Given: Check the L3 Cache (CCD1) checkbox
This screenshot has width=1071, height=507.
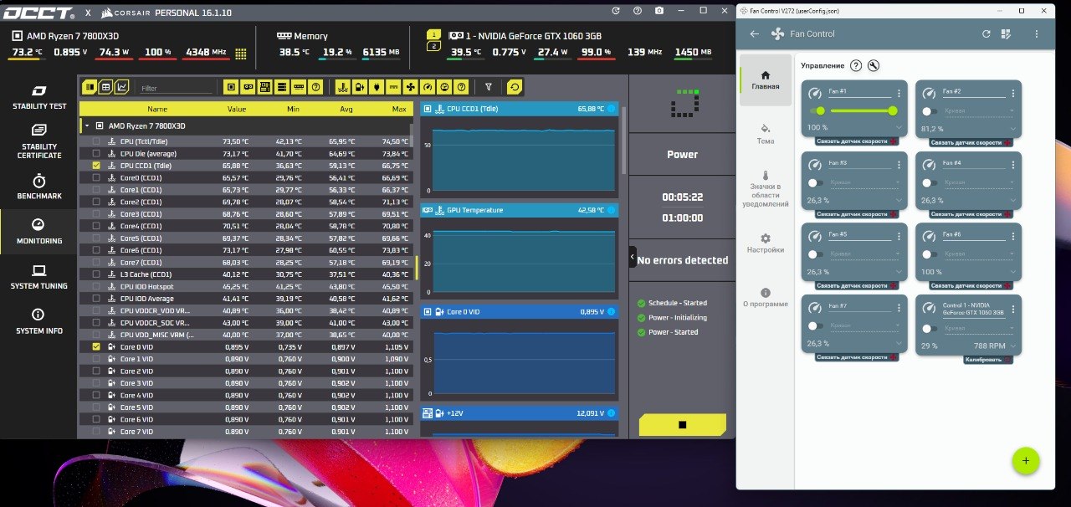Looking at the screenshot, I should pos(96,274).
